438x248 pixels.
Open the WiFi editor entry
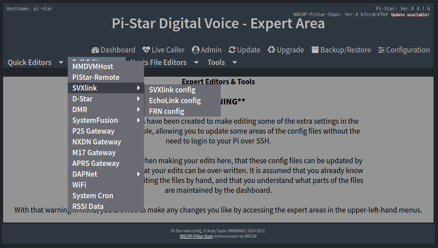tap(106, 185)
